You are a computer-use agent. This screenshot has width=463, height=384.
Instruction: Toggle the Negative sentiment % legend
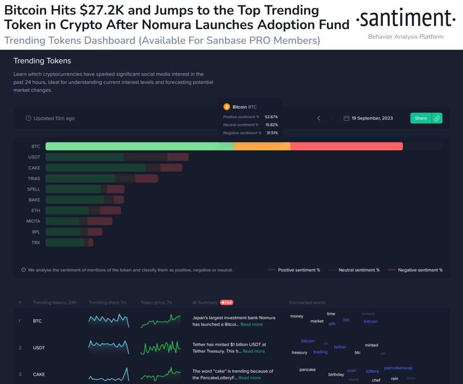(415, 270)
